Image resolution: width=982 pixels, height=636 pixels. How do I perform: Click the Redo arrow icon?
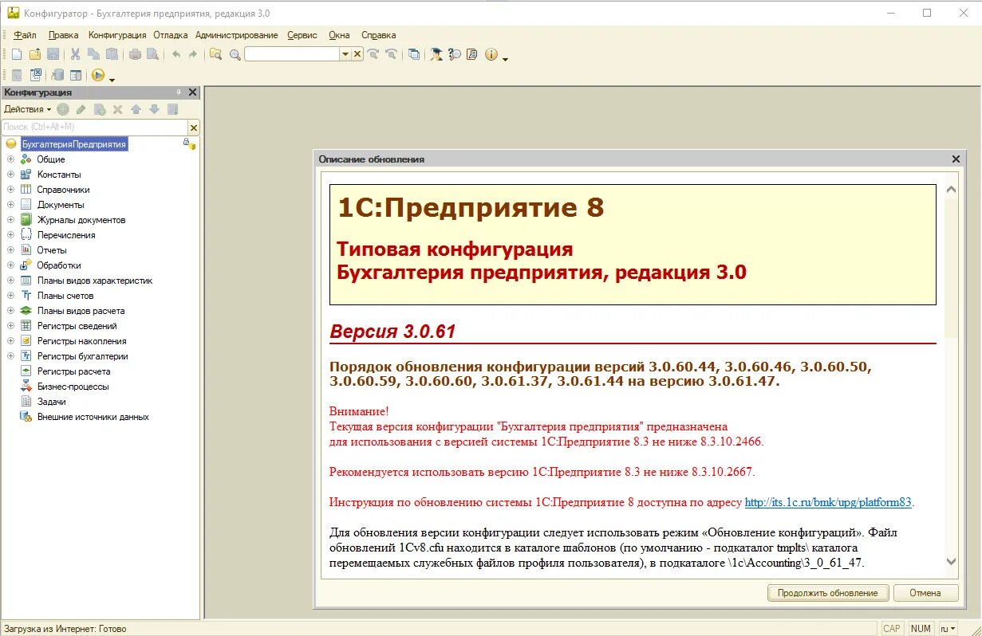(192, 54)
